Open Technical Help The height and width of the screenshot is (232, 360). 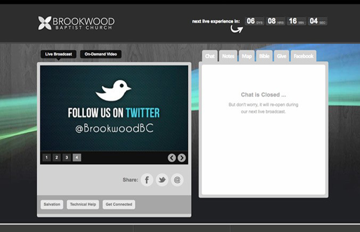[83, 204]
